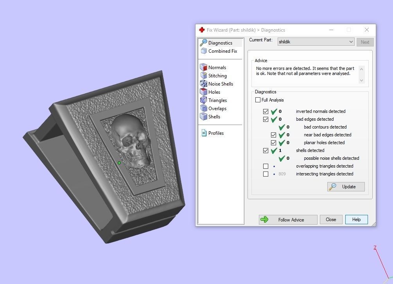Image resolution: width=393 pixels, height=284 pixels.
Task: Open the Noise Shells icon
Action: click(x=203, y=84)
